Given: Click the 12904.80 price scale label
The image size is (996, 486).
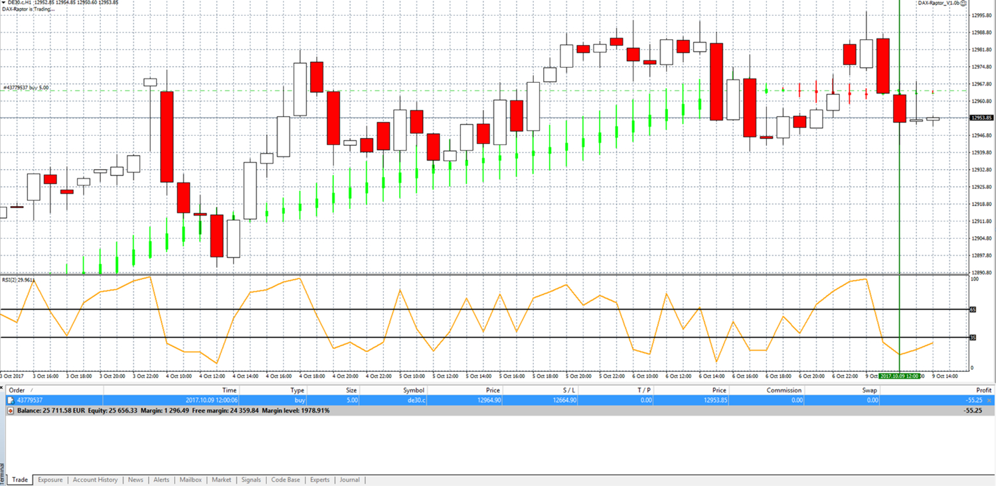Looking at the screenshot, I should 981,238.
